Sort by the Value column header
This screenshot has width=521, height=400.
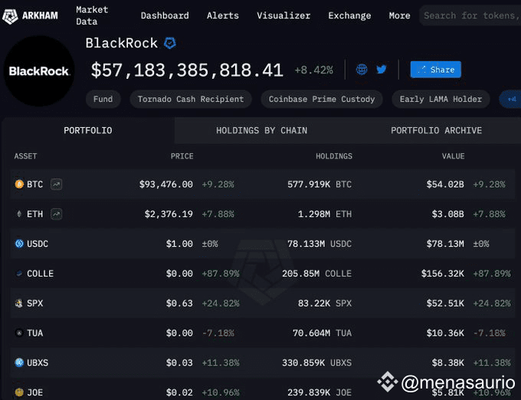453,156
